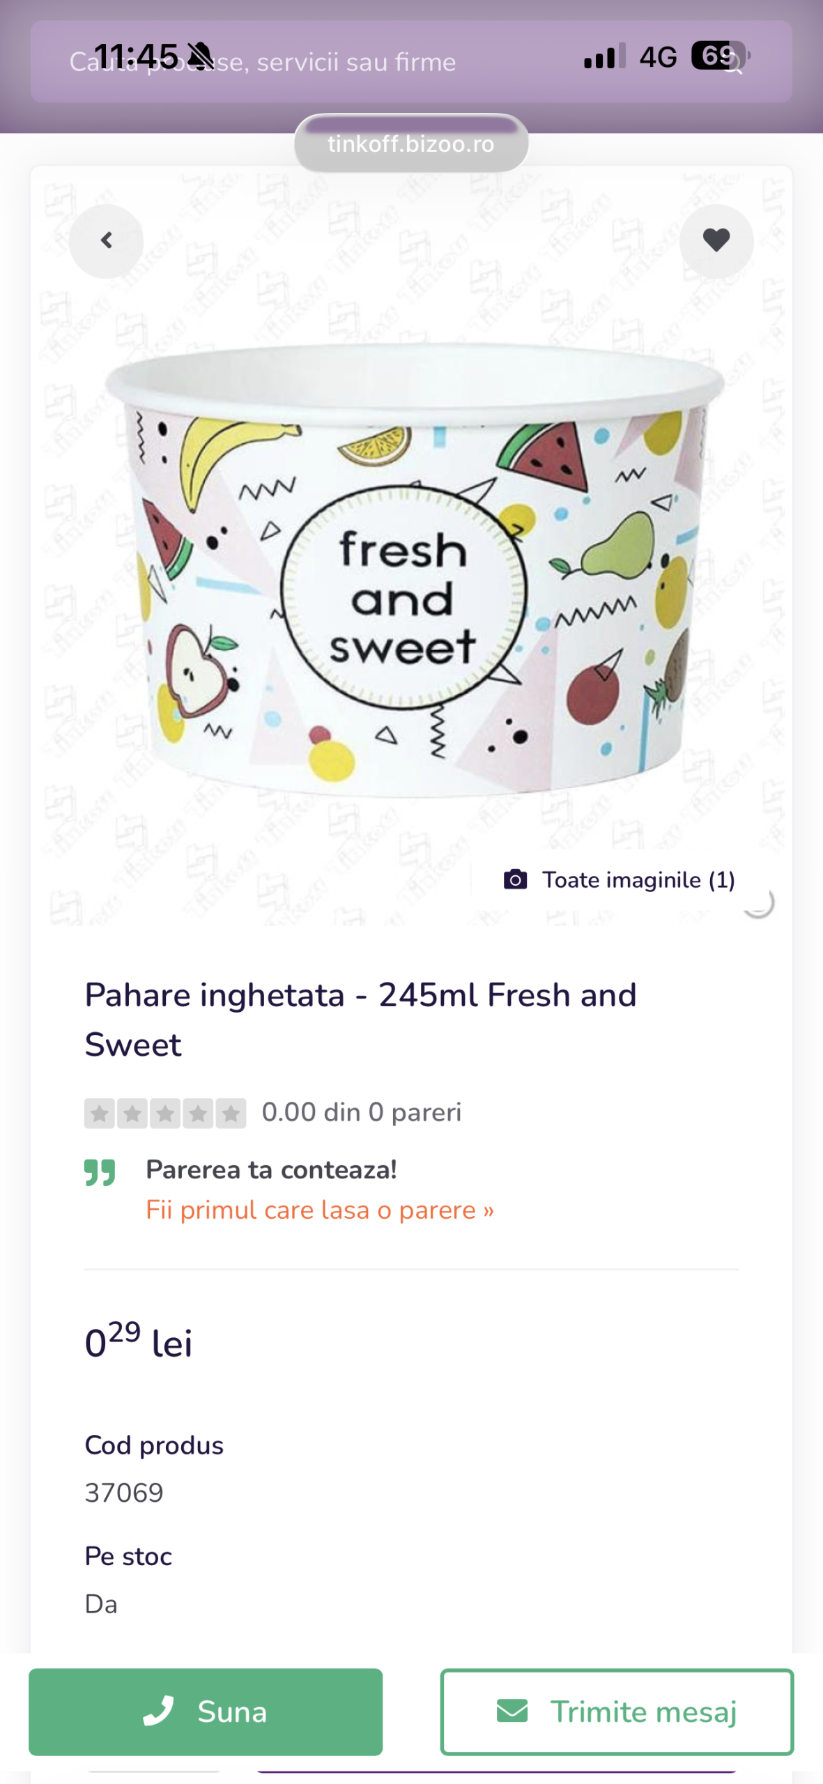823x1784 pixels.
Task: Select the third rating star
Action: coord(165,1113)
